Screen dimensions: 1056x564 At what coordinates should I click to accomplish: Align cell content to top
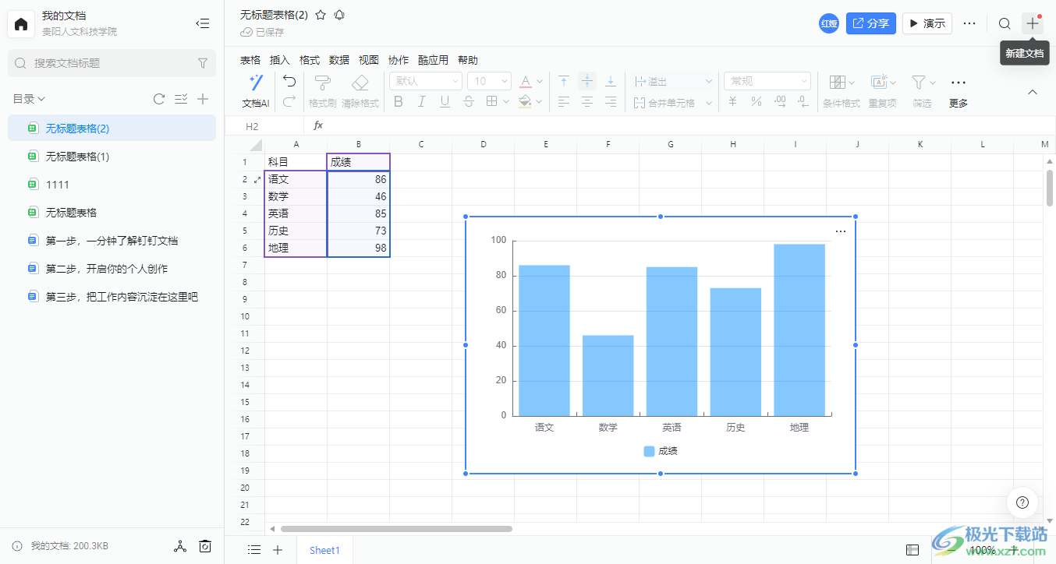(564, 81)
